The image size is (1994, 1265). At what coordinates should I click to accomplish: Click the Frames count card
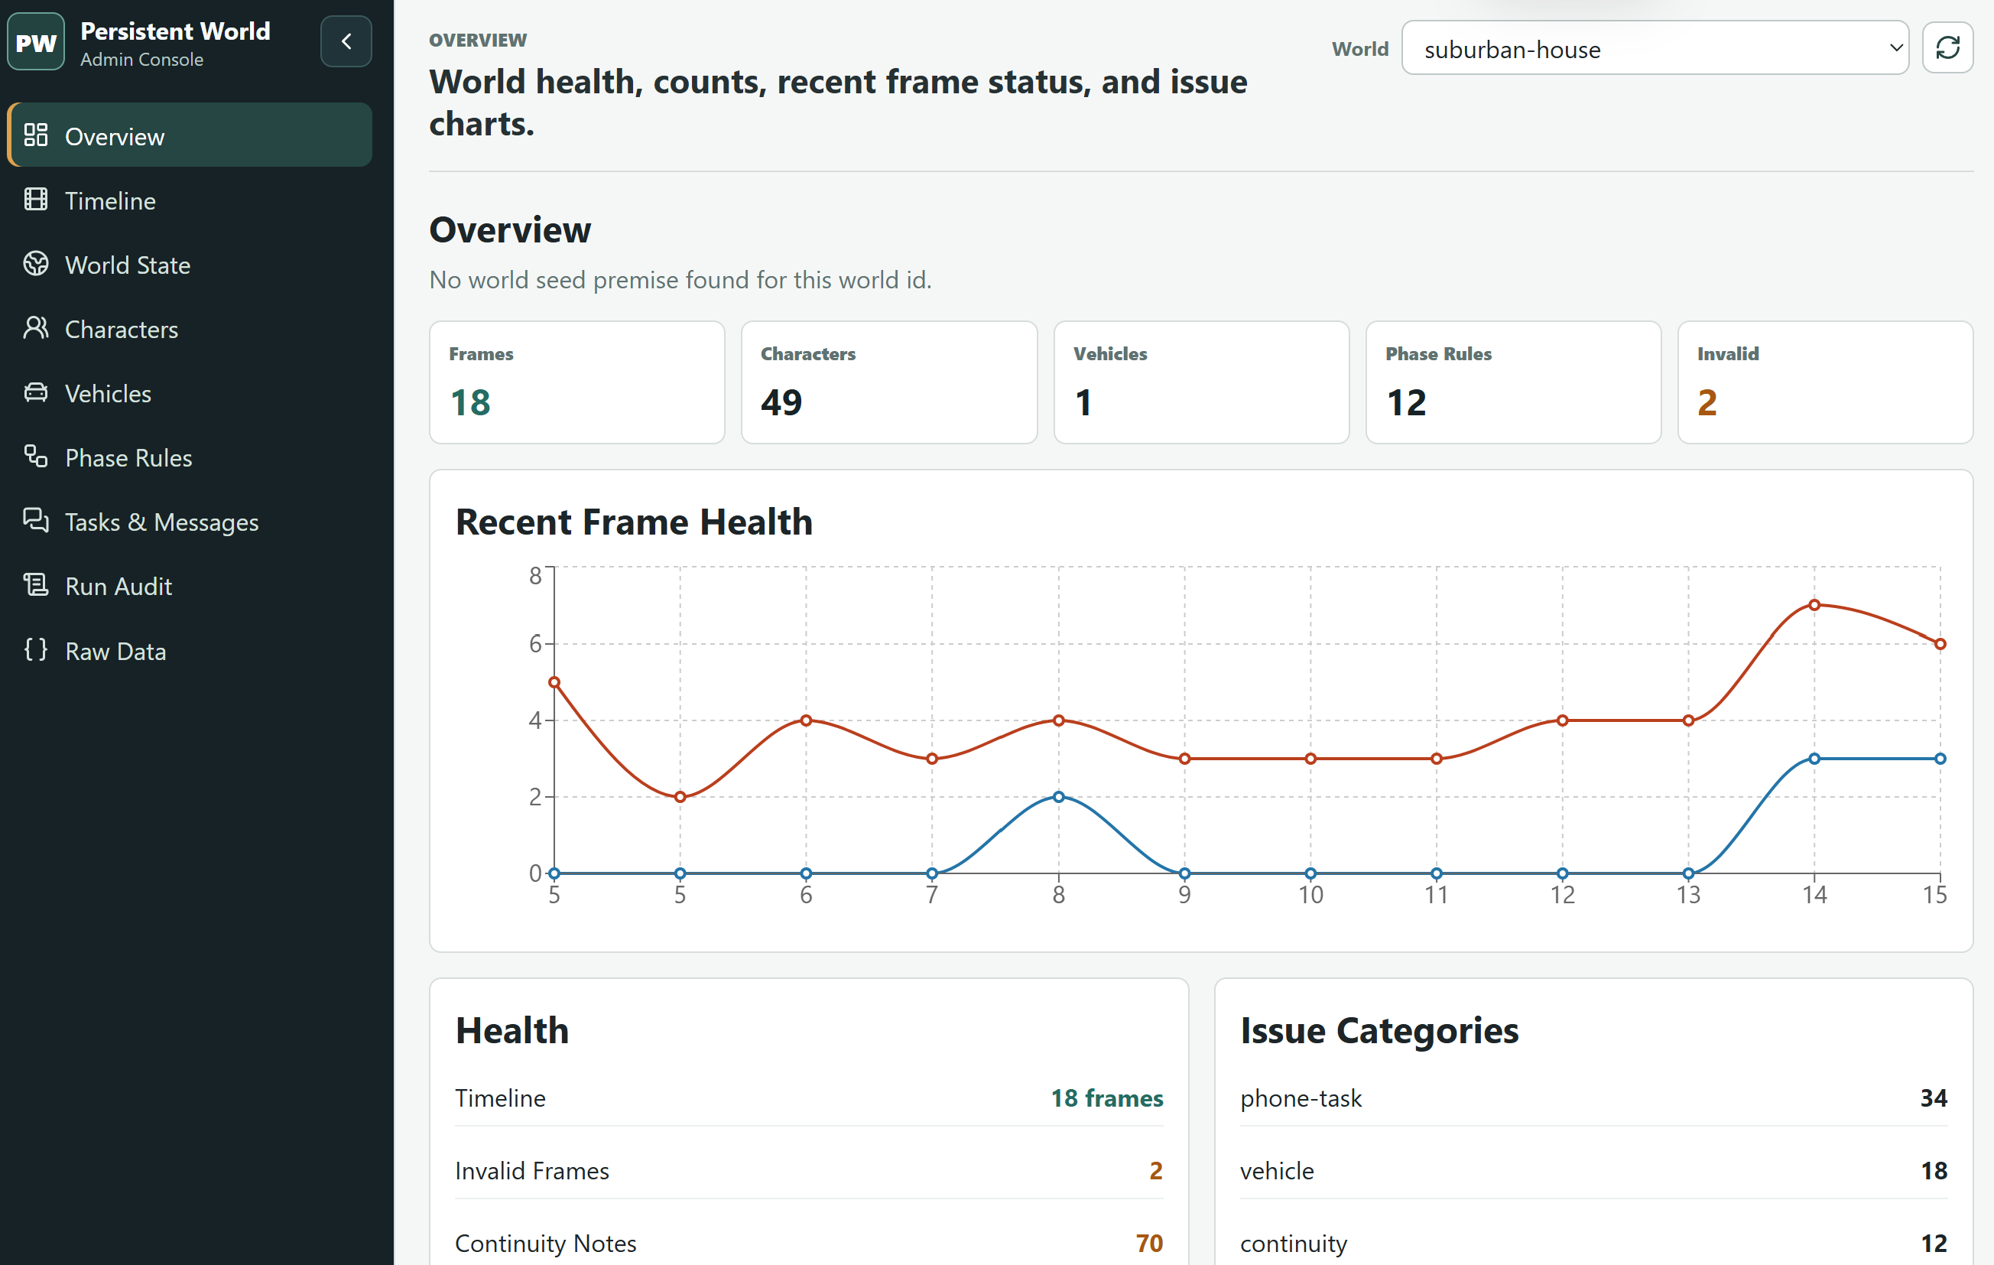[x=577, y=382]
